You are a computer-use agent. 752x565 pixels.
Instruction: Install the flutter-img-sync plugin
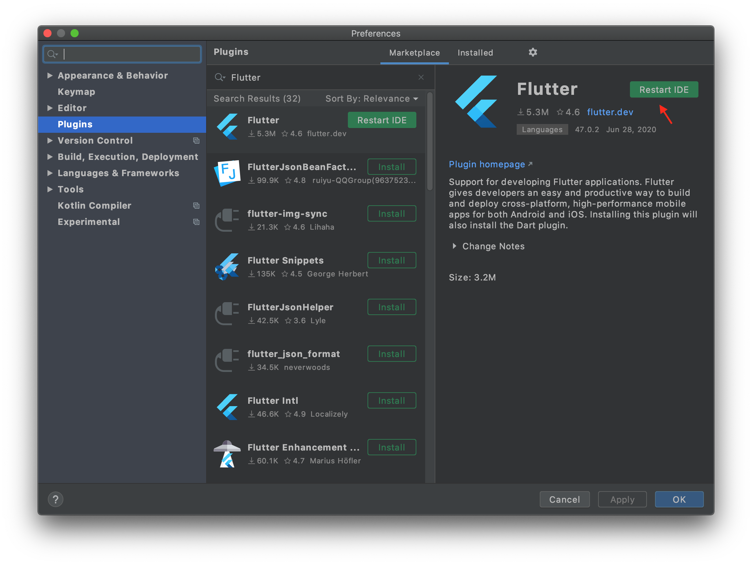(392, 214)
